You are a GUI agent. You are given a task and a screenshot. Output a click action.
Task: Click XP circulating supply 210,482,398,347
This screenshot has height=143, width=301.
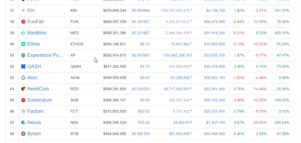coord(178,55)
